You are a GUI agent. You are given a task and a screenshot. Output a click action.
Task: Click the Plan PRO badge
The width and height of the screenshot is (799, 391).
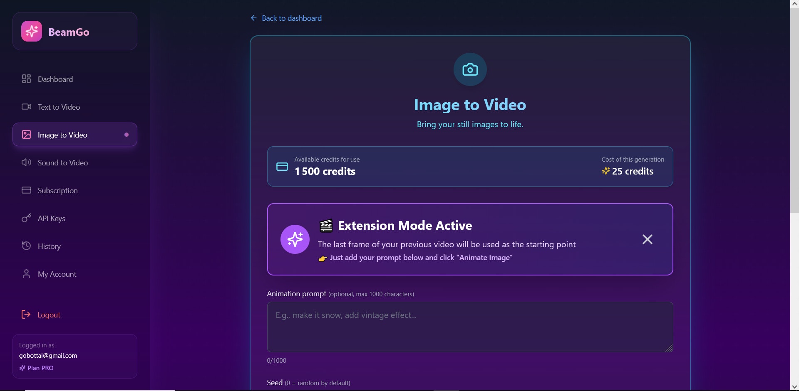pyautogui.click(x=36, y=368)
